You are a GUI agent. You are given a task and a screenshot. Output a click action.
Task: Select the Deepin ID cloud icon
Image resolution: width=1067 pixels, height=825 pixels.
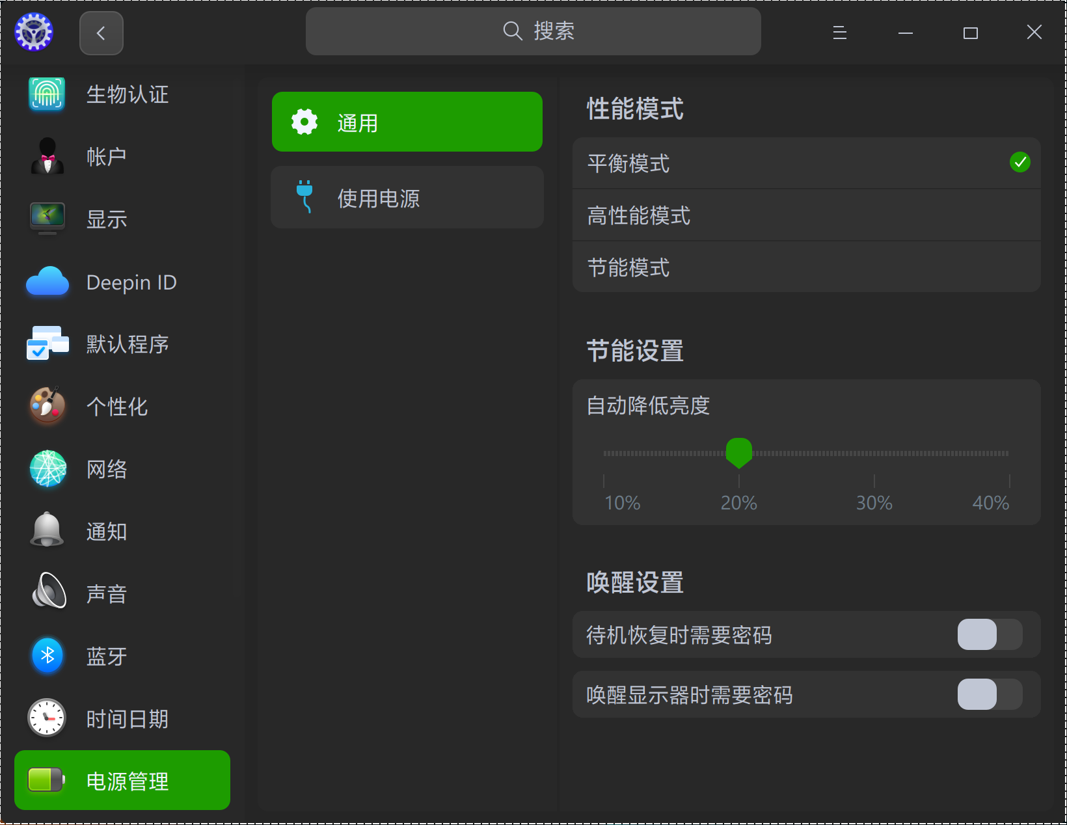47,282
